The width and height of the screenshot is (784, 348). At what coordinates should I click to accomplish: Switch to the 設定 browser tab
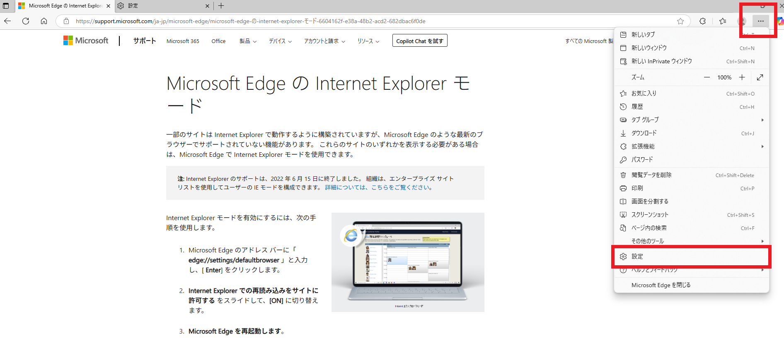coord(162,6)
